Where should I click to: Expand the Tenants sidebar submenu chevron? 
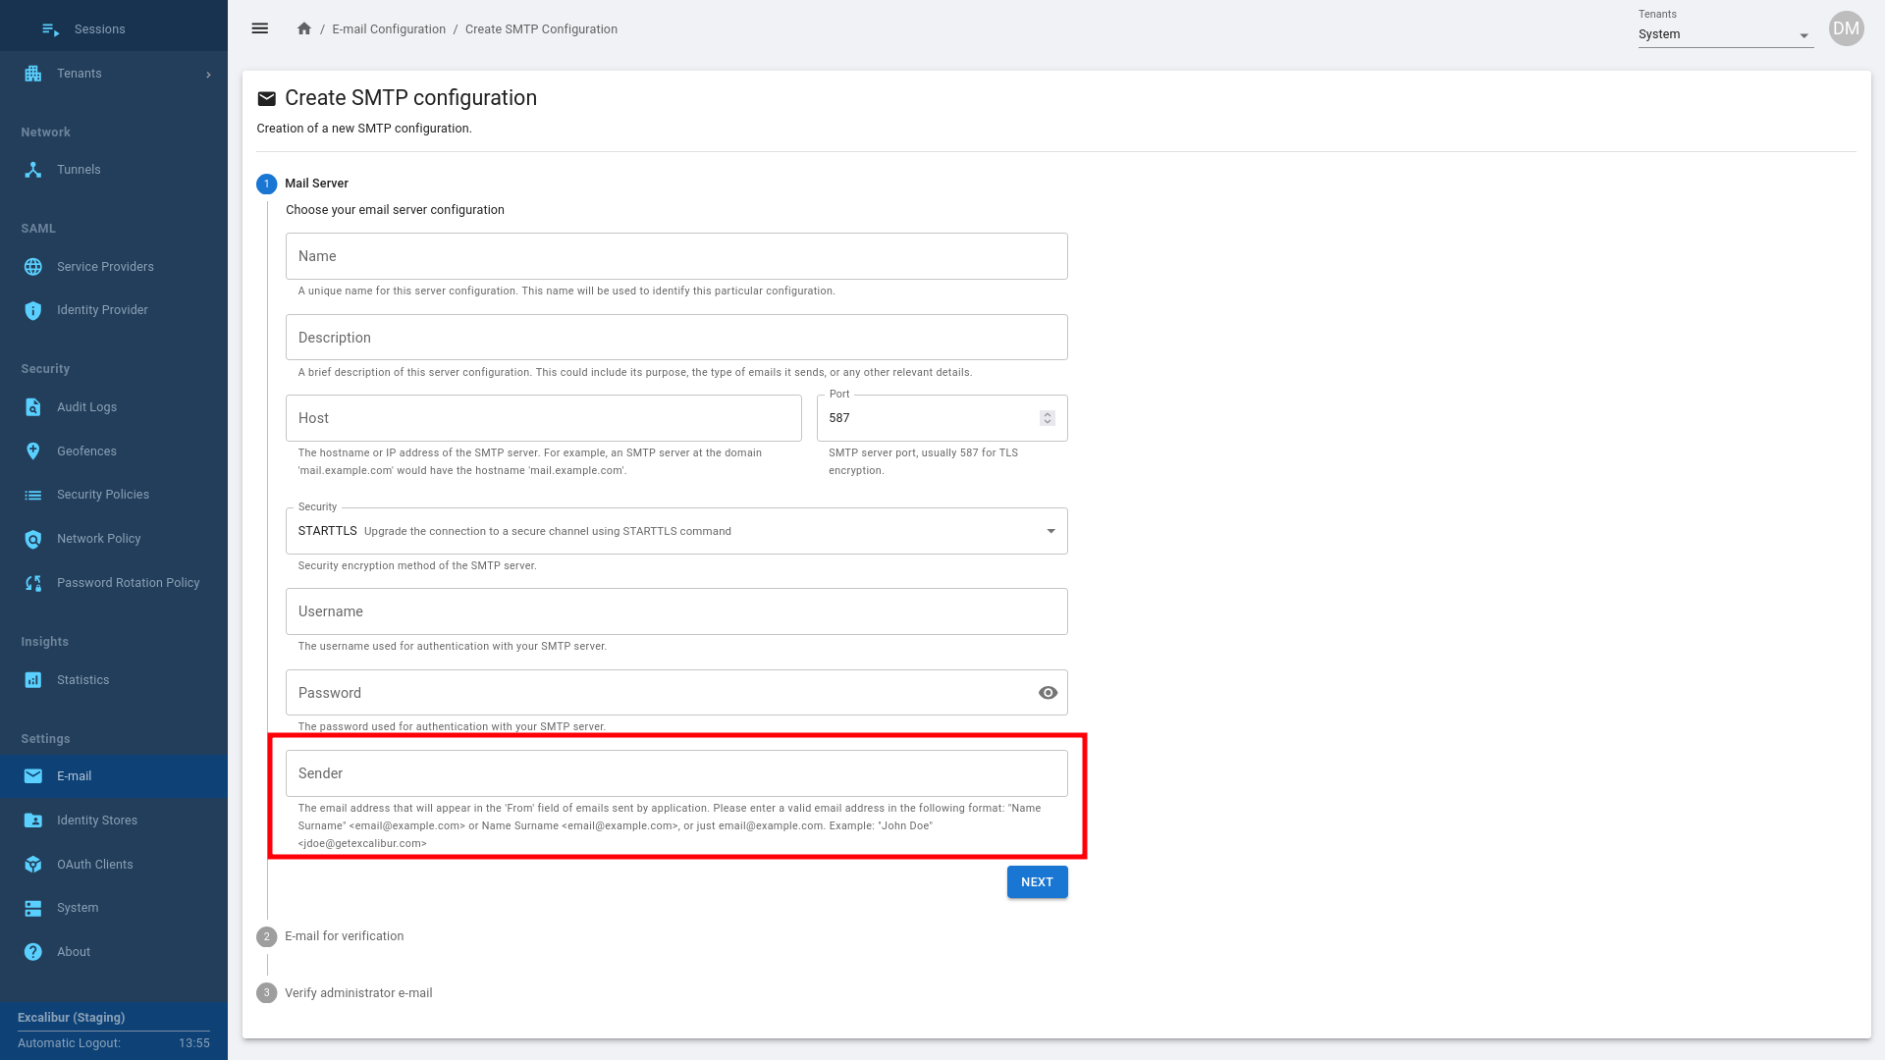(208, 75)
